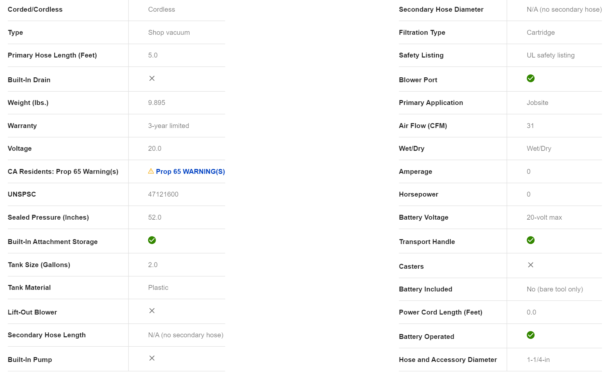Screen dimensions: 613x374
Task: Click the 'Sealed Pressure (Inches)' label
Action: [48, 217]
